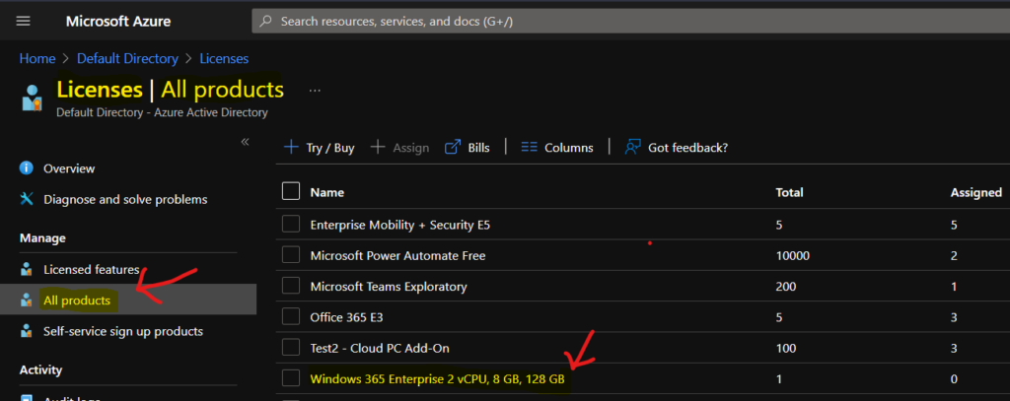Image resolution: width=1010 pixels, height=401 pixels.
Task: Click the Overview info icon
Action: coord(27,168)
